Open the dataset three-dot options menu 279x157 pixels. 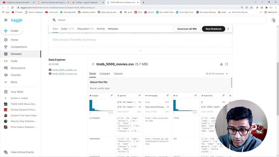(228, 29)
